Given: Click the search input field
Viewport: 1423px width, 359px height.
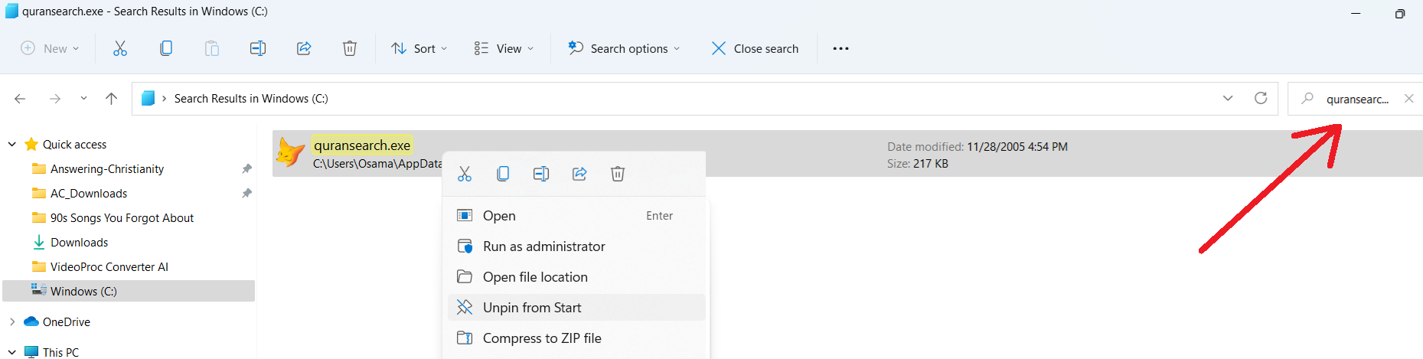Looking at the screenshot, I should point(1357,99).
